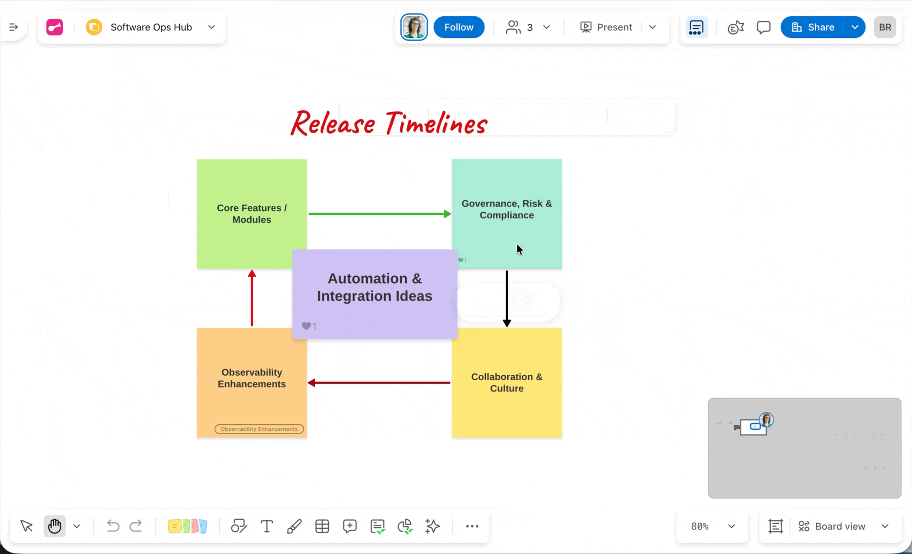Activate the hand pan tool

click(x=55, y=526)
